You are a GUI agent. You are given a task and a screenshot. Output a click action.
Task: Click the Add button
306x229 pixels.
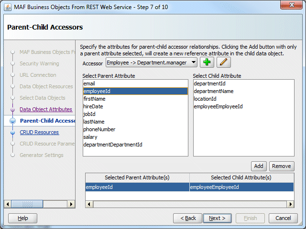click(259, 166)
